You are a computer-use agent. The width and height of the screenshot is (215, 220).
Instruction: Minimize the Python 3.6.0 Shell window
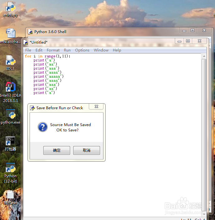click(184, 31)
